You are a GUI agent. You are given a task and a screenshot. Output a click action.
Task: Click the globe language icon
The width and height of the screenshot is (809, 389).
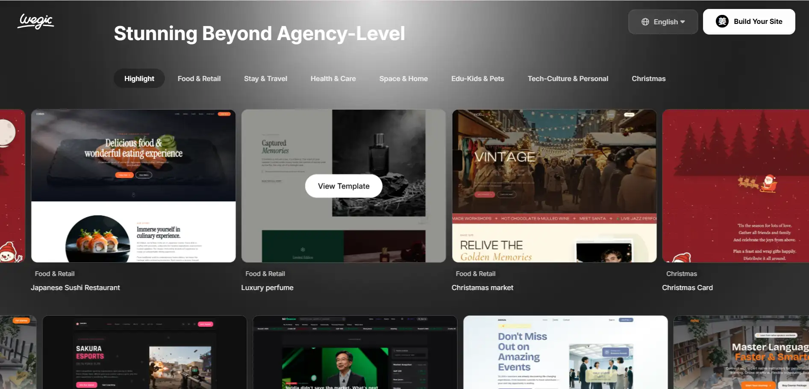645,22
